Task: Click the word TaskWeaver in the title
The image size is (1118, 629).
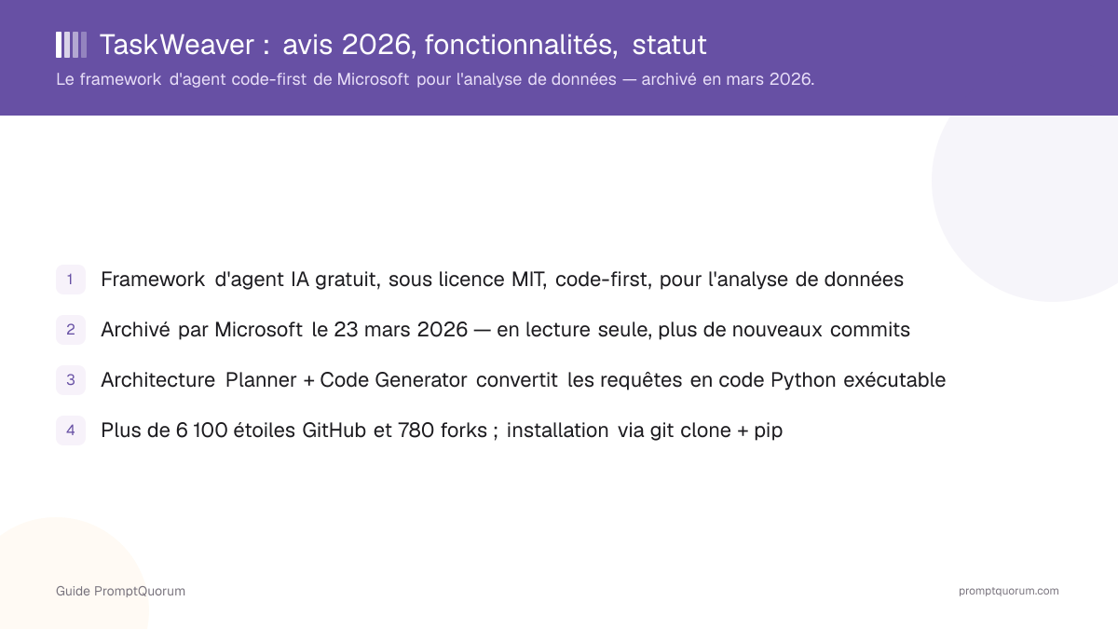Action: [177, 45]
